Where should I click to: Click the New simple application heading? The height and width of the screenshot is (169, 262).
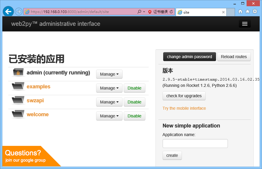pyautogui.click(x=191, y=126)
